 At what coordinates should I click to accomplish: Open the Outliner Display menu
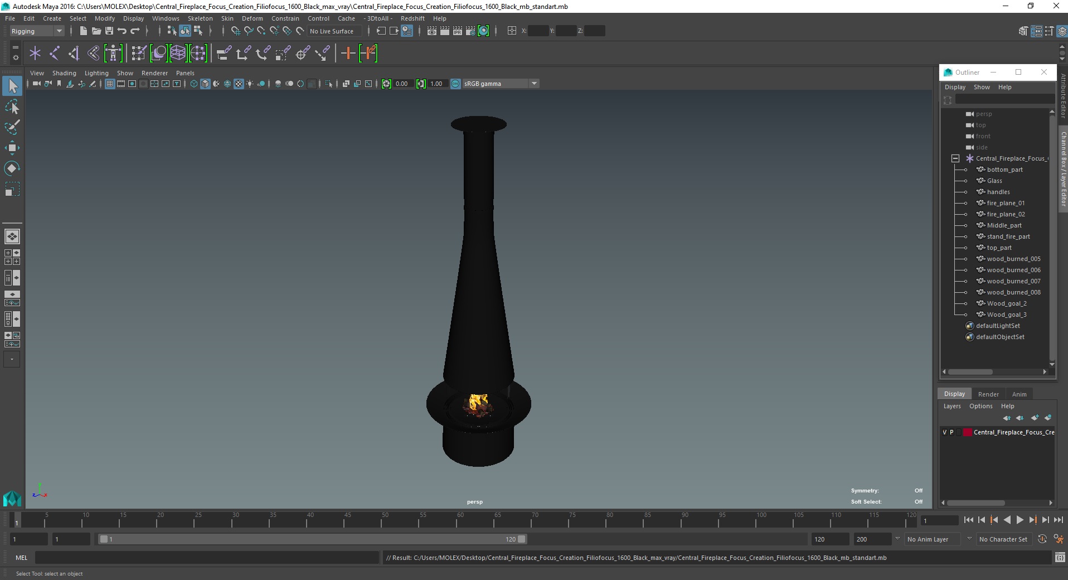[x=955, y=87]
